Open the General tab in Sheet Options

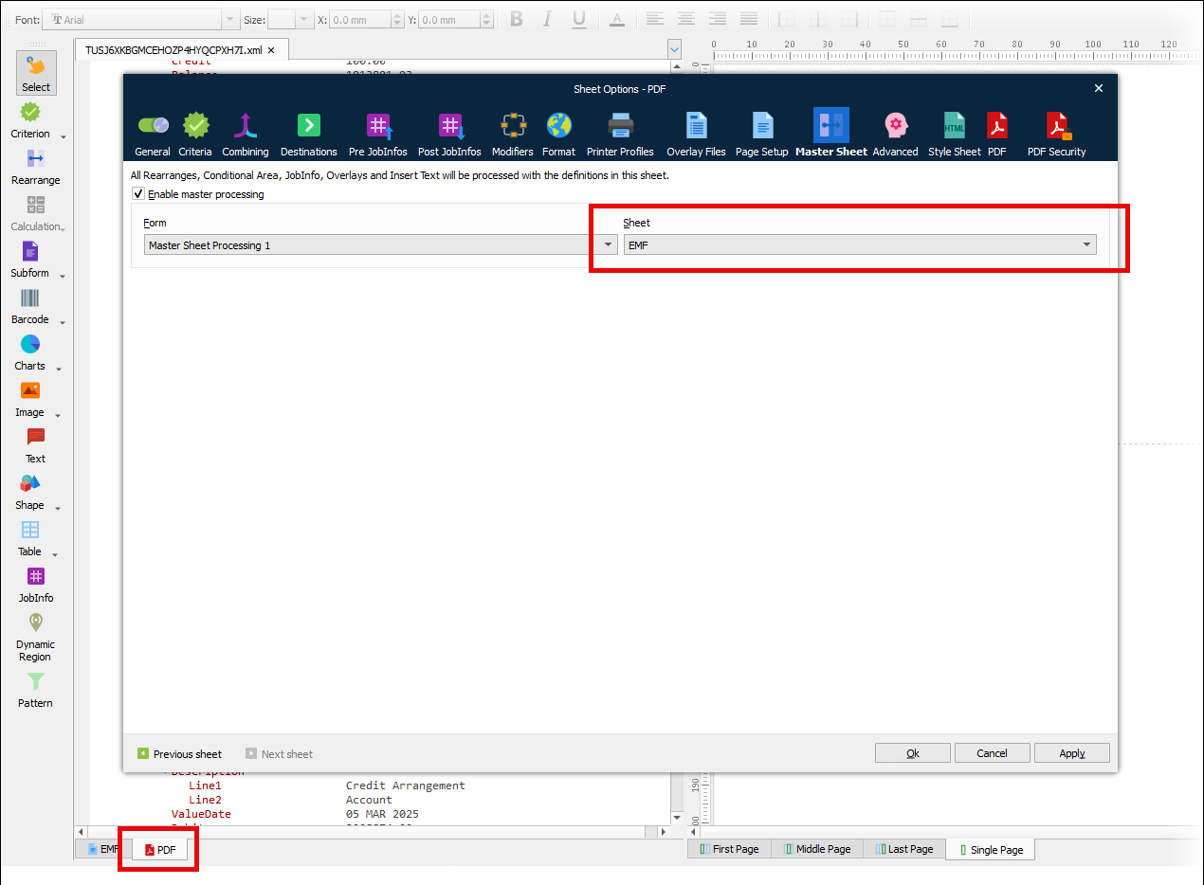coord(153,134)
